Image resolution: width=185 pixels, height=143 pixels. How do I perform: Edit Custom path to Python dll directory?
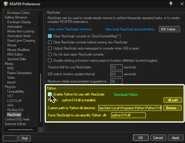click(130, 108)
